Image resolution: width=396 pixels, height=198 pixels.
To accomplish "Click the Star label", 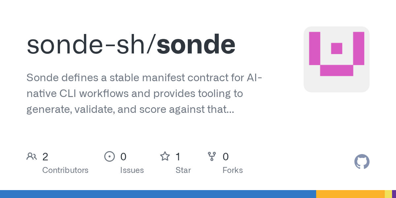I will 183,170.
